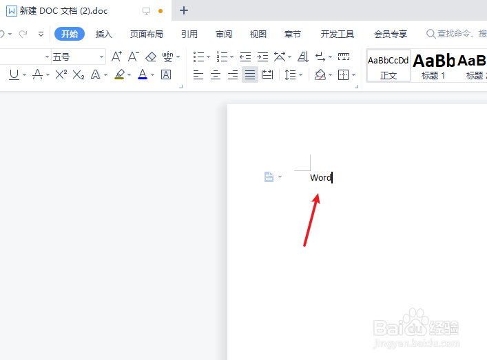Align text left

pos(198,74)
